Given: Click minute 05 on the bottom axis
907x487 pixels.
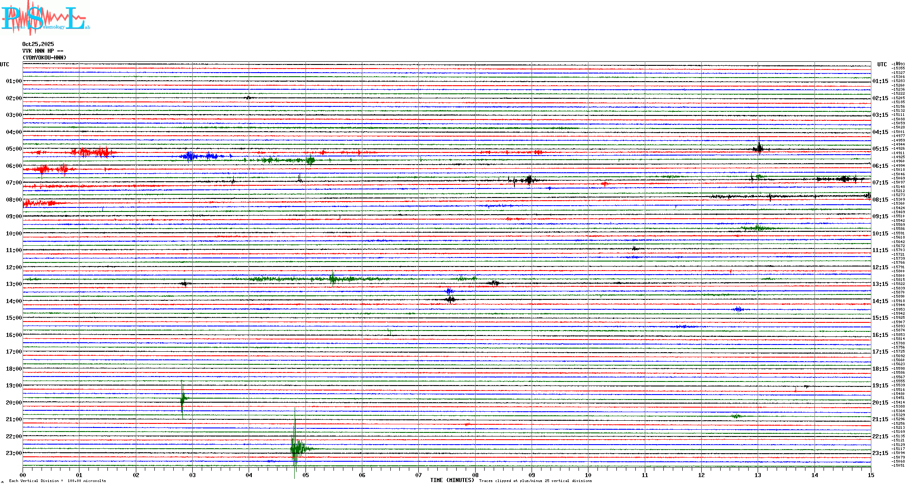Looking at the screenshot, I should (305, 475).
